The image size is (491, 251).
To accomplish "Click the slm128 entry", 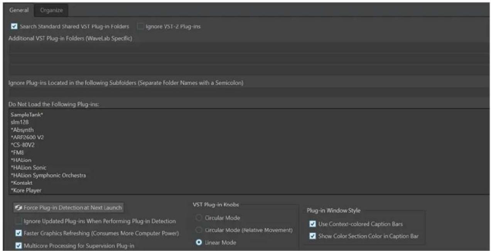I will (x=19, y=122).
